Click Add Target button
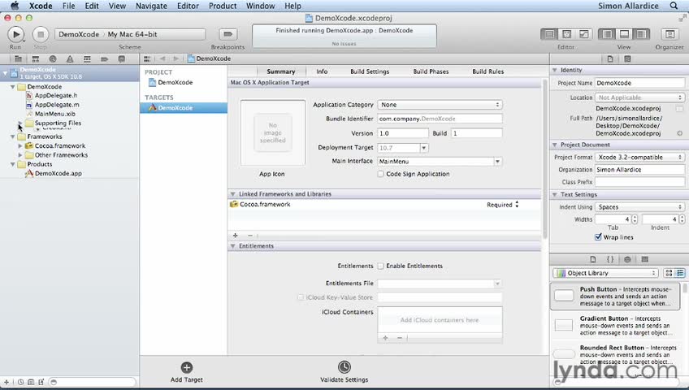Viewport: 689px width, 390px height. click(187, 372)
